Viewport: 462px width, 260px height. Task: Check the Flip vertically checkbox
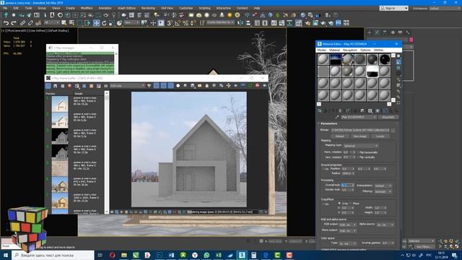pyautogui.click(x=358, y=157)
